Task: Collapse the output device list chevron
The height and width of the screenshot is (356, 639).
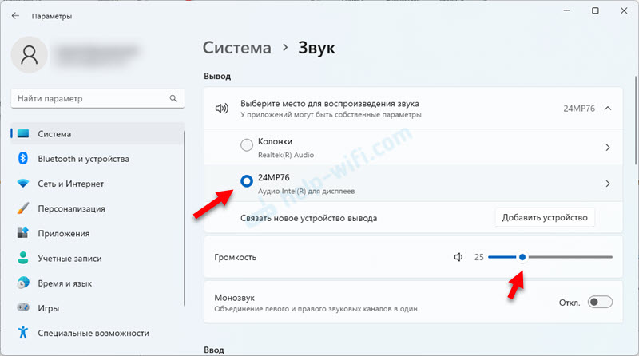Action: pyautogui.click(x=608, y=109)
